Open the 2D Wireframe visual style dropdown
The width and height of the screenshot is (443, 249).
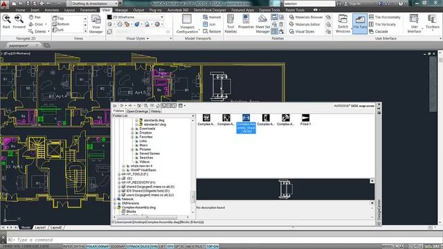click(136, 17)
